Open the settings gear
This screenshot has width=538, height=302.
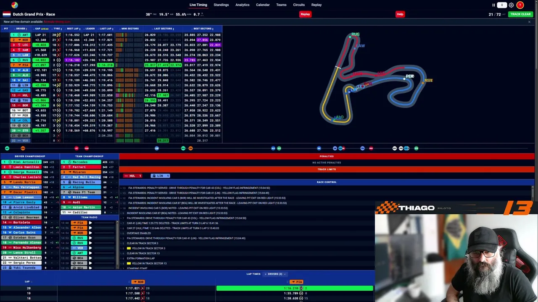511,5
